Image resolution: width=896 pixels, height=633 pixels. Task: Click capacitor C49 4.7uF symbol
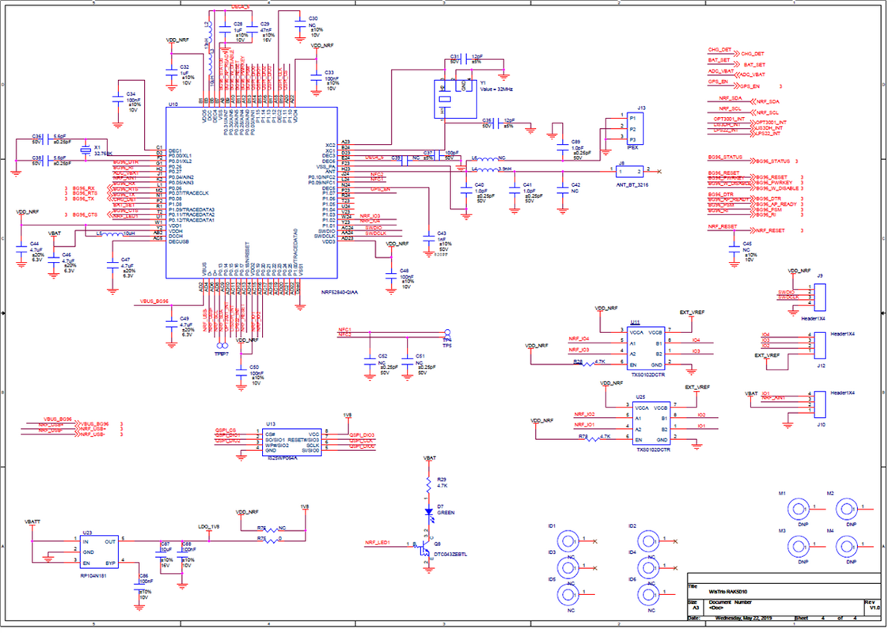click(171, 324)
